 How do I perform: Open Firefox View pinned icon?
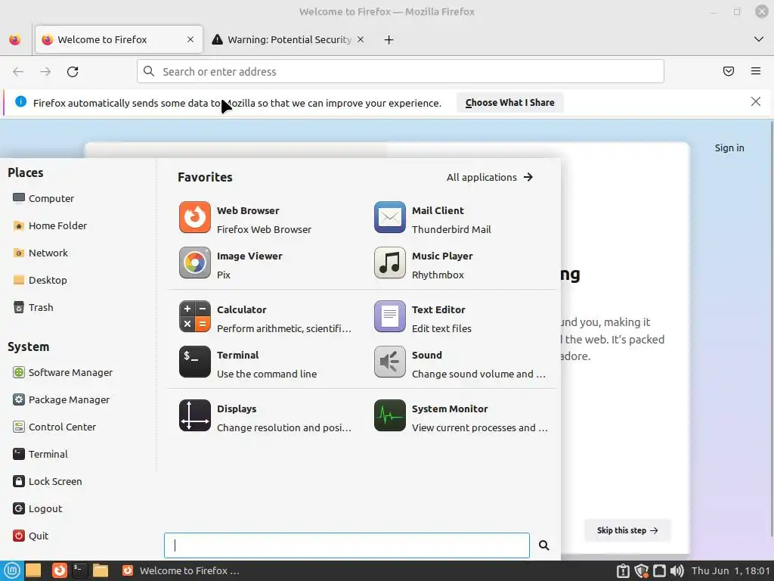point(15,39)
